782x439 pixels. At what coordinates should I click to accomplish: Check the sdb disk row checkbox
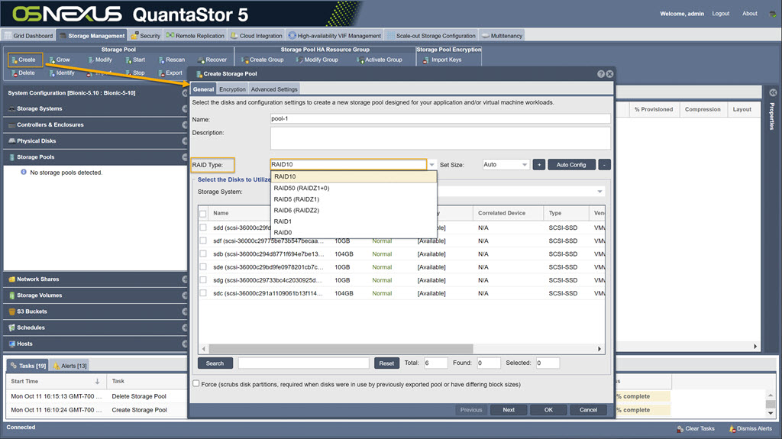tap(203, 254)
